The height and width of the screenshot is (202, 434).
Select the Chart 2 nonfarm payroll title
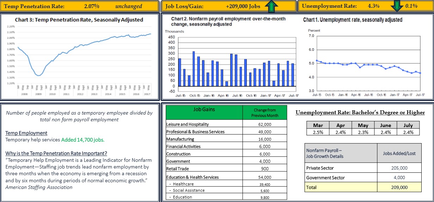point(228,21)
